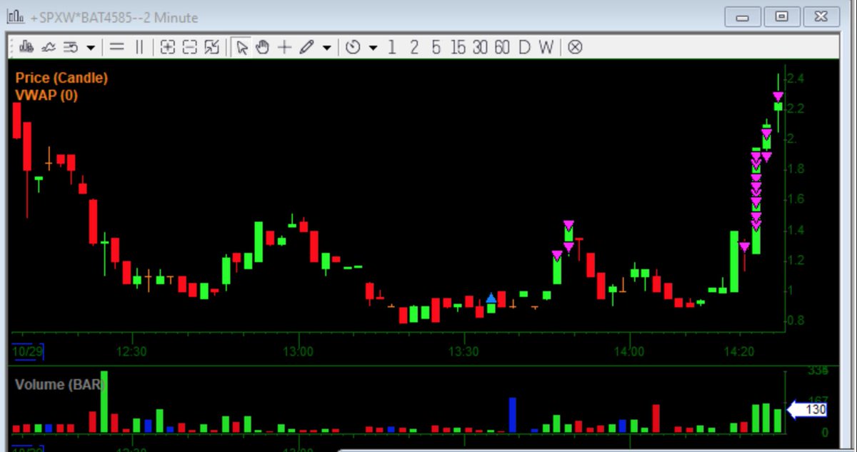The width and height of the screenshot is (857, 452).
Task: Select the pencil drawing tool
Action: [x=306, y=47]
